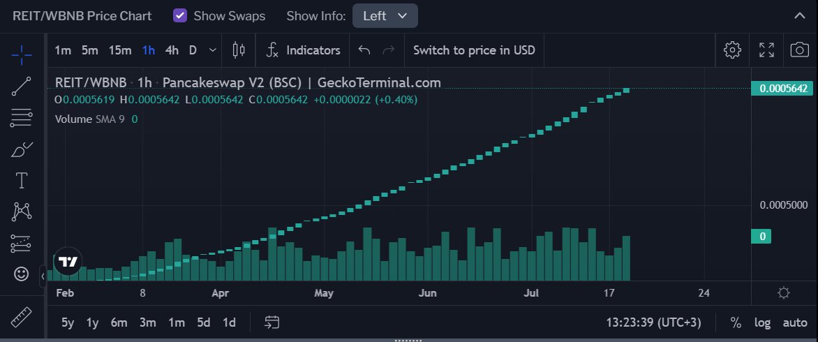
Task: Expand the more timeframes dropdown arrow
Action: coord(212,50)
